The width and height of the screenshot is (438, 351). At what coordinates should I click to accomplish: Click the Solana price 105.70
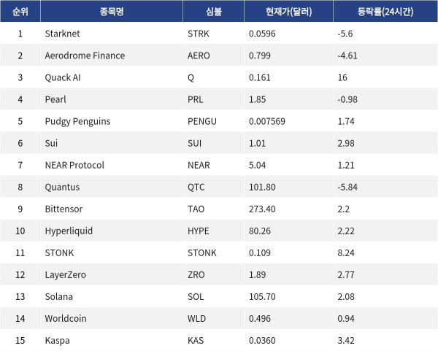(262, 296)
